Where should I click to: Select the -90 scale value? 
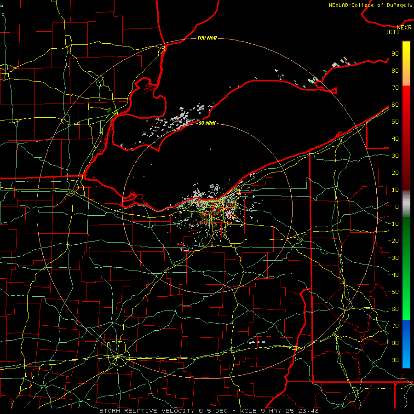tap(393, 360)
